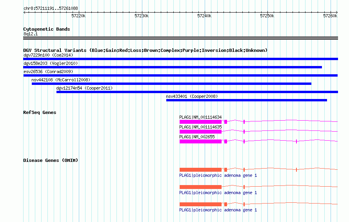Click the nsv442108 (McCarroll2008) label
The height and width of the screenshot is (222, 349).
(x=61, y=80)
